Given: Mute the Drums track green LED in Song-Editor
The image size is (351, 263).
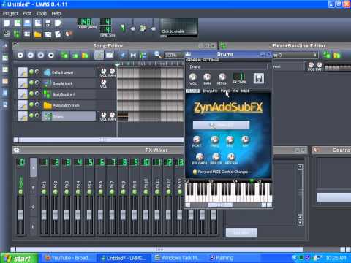Looking at the screenshot, I should coord(31,115).
